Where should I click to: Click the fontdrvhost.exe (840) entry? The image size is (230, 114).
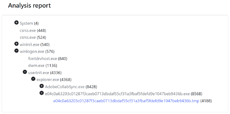click(x=48, y=59)
